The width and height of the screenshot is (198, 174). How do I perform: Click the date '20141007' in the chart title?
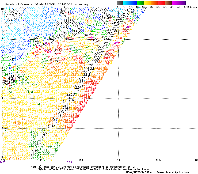tap(65, 5)
